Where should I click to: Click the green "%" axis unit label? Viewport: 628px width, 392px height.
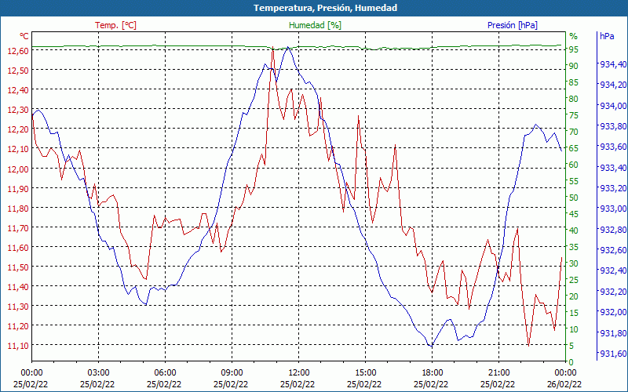[x=574, y=36]
